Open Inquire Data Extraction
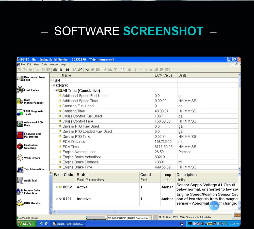The height and width of the screenshot is (229, 254). coord(28,192)
